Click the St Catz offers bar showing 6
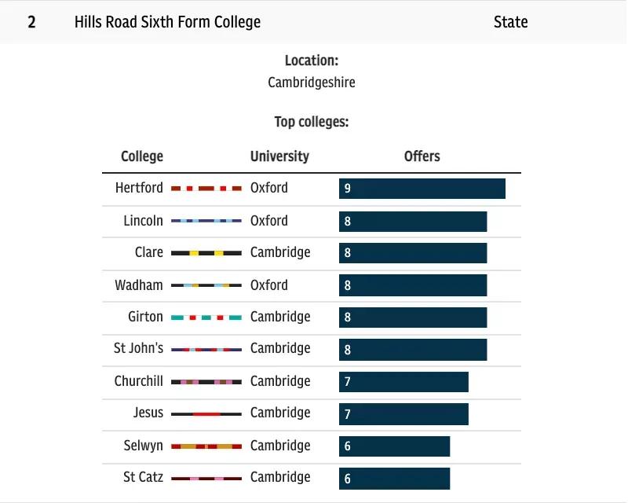The height and width of the screenshot is (503, 628). coord(394,479)
